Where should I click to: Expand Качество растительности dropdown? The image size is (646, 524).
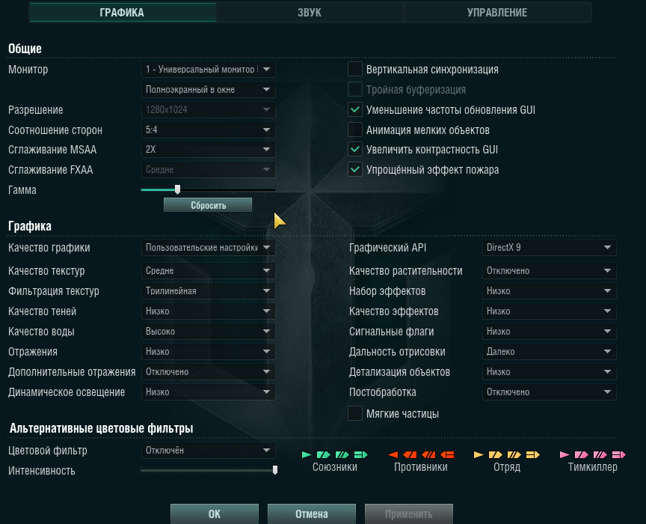[550, 271]
